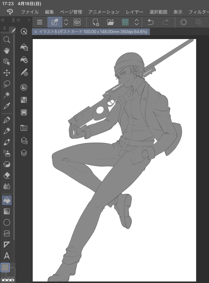
Task: Create a new canvas file
Action: coord(95,22)
